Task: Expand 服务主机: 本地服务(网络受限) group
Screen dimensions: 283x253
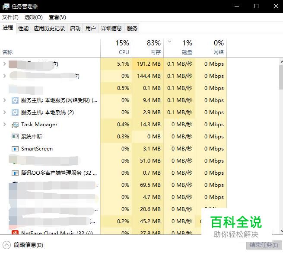Action: tap(4, 100)
